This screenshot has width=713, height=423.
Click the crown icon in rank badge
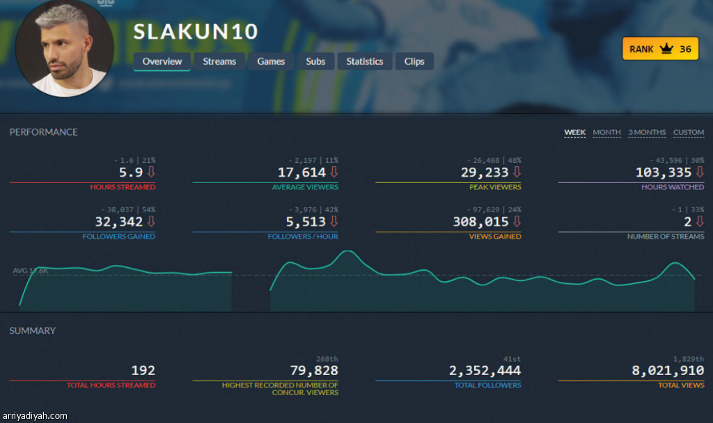click(666, 48)
